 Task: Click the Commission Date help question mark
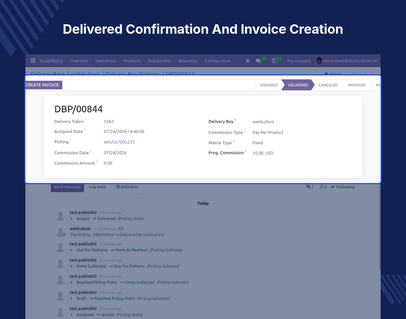(x=90, y=152)
